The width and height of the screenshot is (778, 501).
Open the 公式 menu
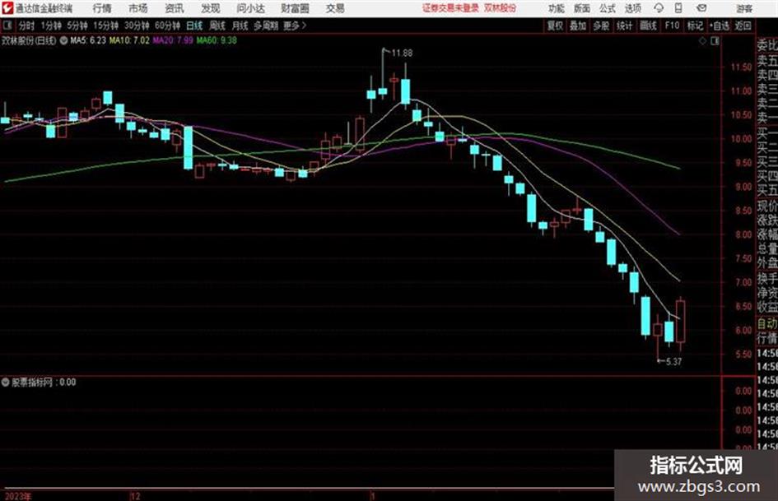coord(608,8)
